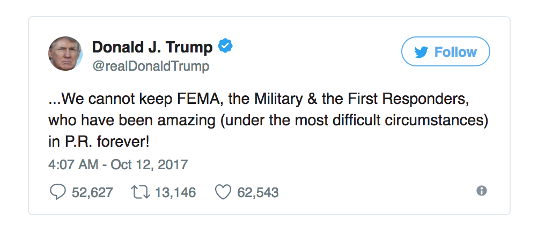Open Donald J. Trump's profile picture
545x226 pixels.
[x=65, y=54]
